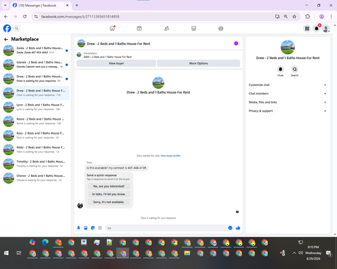Open the Nikki conversation
The width and height of the screenshot is (337, 269).
(36, 149)
